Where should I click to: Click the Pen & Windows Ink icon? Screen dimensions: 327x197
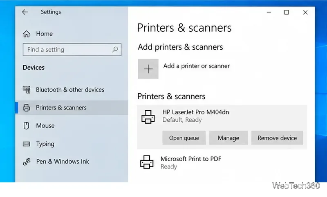click(27, 162)
